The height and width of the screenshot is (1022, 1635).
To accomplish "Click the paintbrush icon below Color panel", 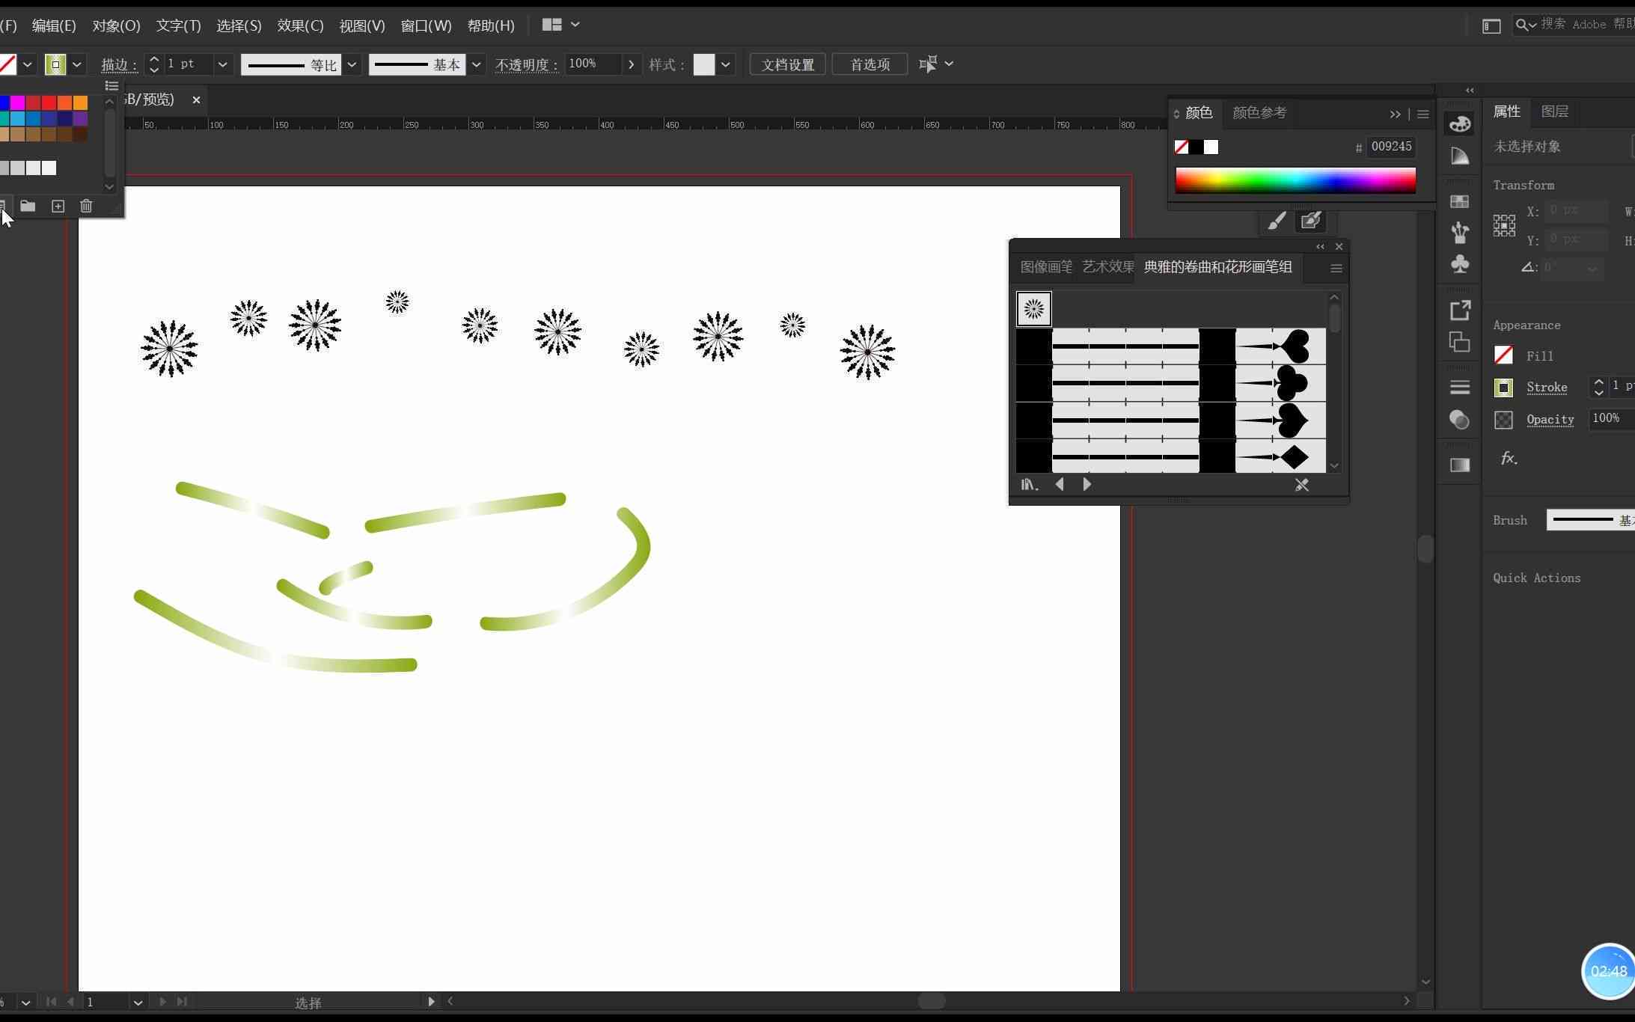I will 1277,221.
